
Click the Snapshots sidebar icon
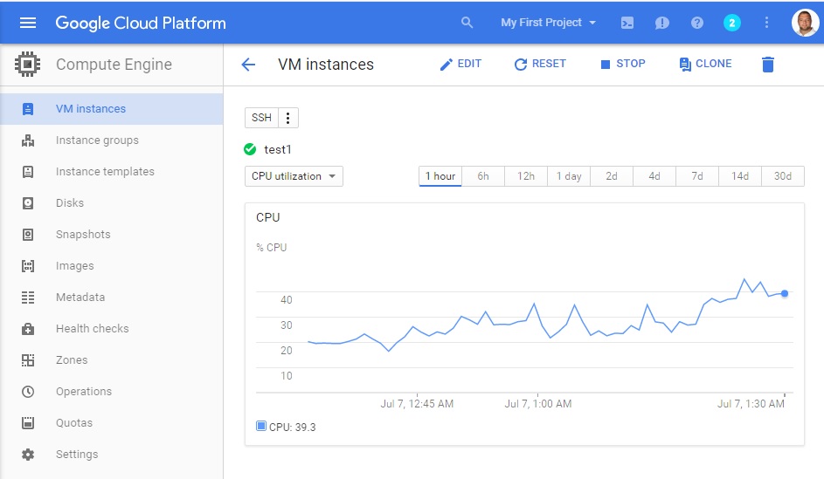pyautogui.click(x=28, y=235)
